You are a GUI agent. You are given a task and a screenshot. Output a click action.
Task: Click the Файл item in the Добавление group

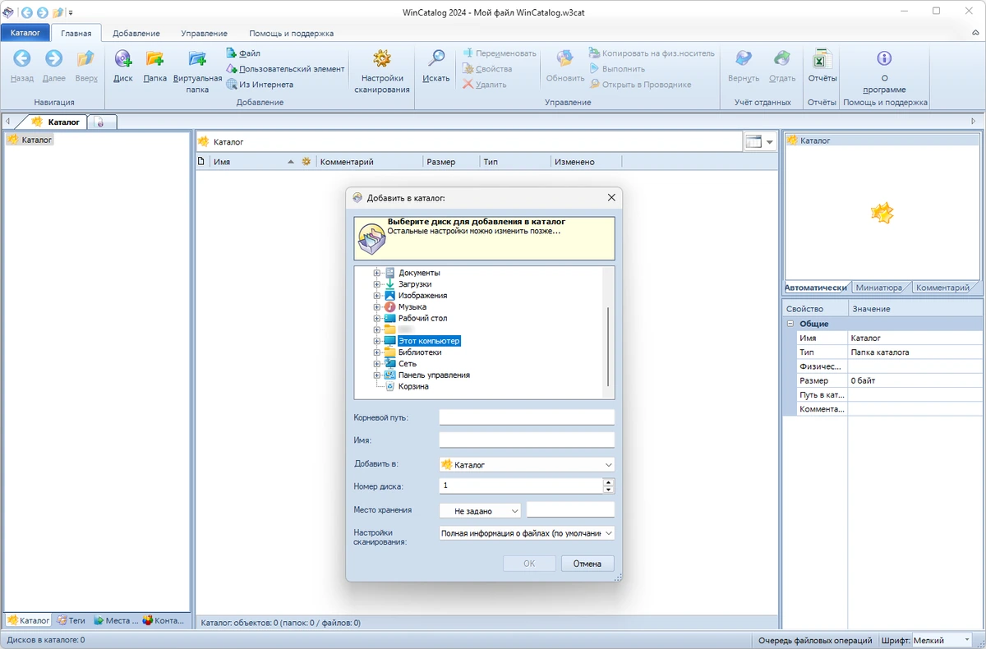pos(243,53)
